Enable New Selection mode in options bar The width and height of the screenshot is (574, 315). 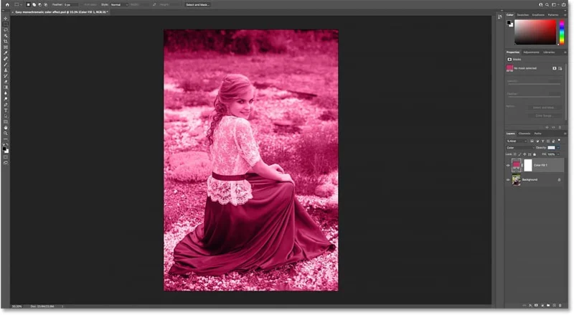[28, 5]
